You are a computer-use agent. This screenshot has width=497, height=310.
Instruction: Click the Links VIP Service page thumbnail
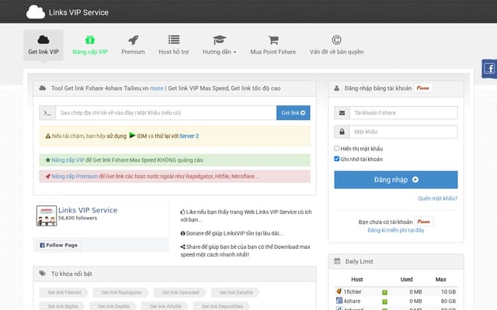[x=47, y=215]
